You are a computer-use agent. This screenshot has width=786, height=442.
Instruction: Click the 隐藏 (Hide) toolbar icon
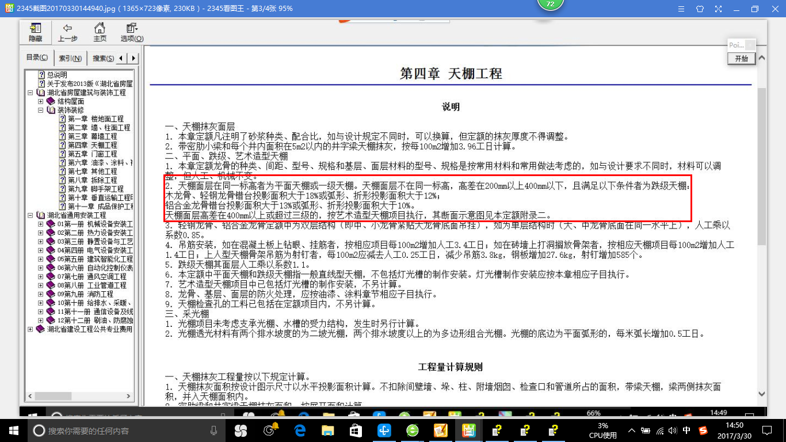tap(36, 32)
